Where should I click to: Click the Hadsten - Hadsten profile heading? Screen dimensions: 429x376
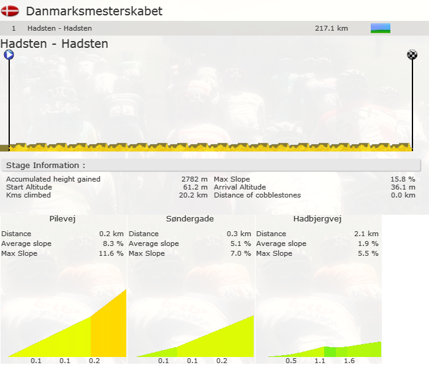point(55,44)
